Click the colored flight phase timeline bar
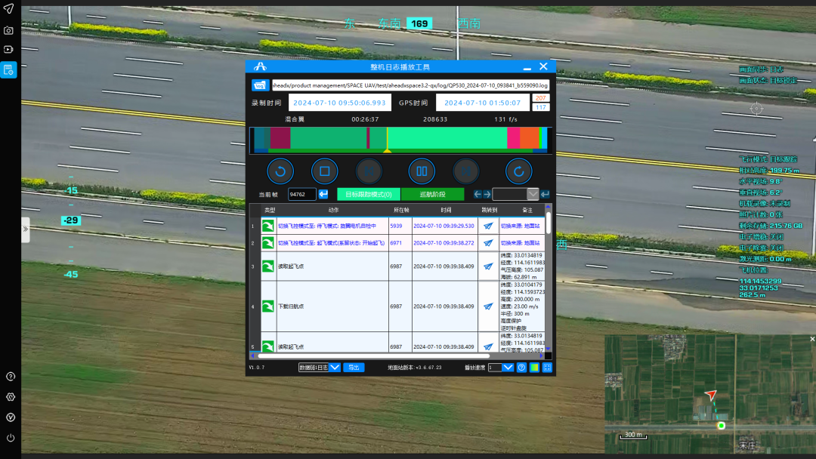Viewport: 816px width, 459px height. tap(399, 139)
